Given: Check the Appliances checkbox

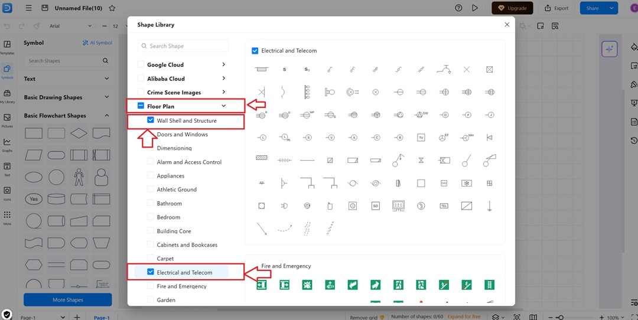Looking at the screenshot, I should (151, 176).
